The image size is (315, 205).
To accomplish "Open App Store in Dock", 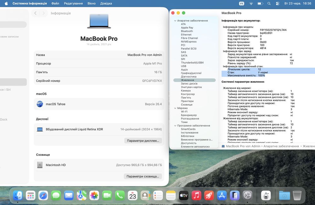I will 222,195.
